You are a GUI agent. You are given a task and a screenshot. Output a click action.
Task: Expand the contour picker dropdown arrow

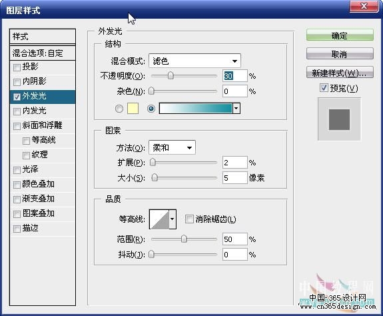[173, 219]
